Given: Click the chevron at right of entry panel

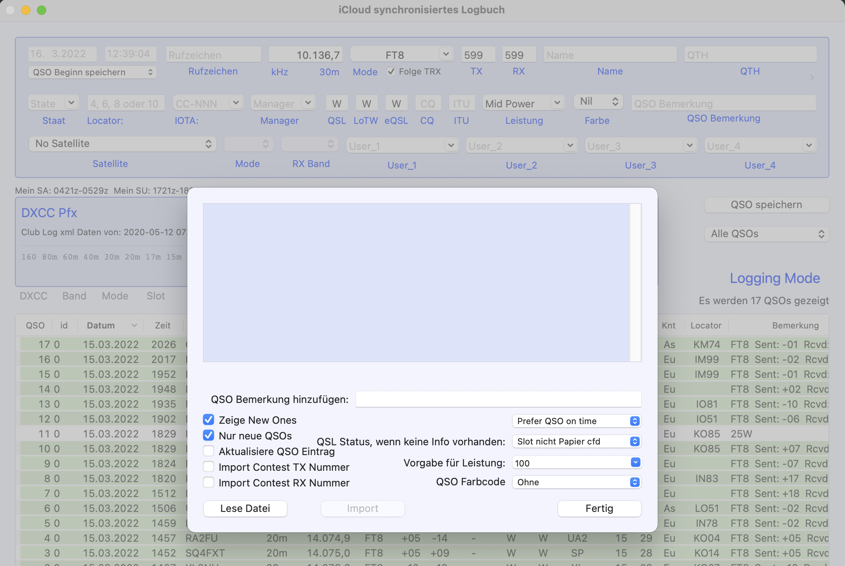Looking at the screenshot, I should 812,78.
